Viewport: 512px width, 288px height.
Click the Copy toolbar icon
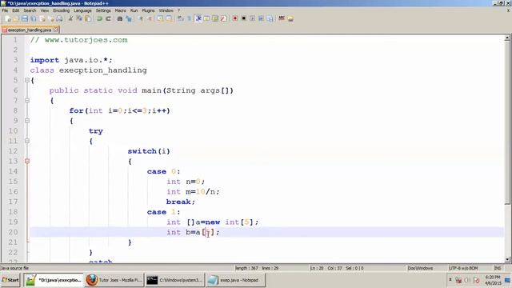pos(79,18)
